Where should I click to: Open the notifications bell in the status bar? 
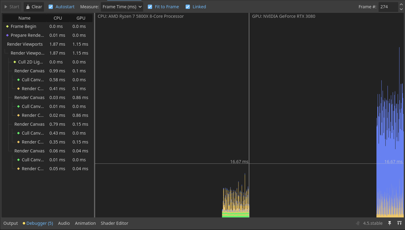coord(358,223)
